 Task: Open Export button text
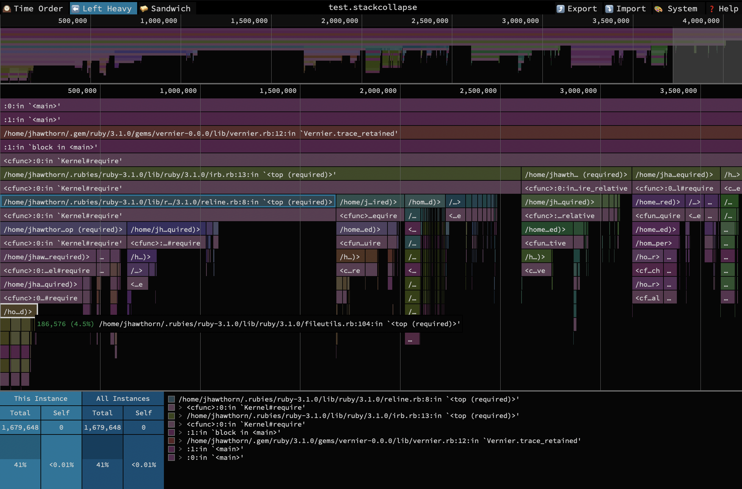coord(582,9)
